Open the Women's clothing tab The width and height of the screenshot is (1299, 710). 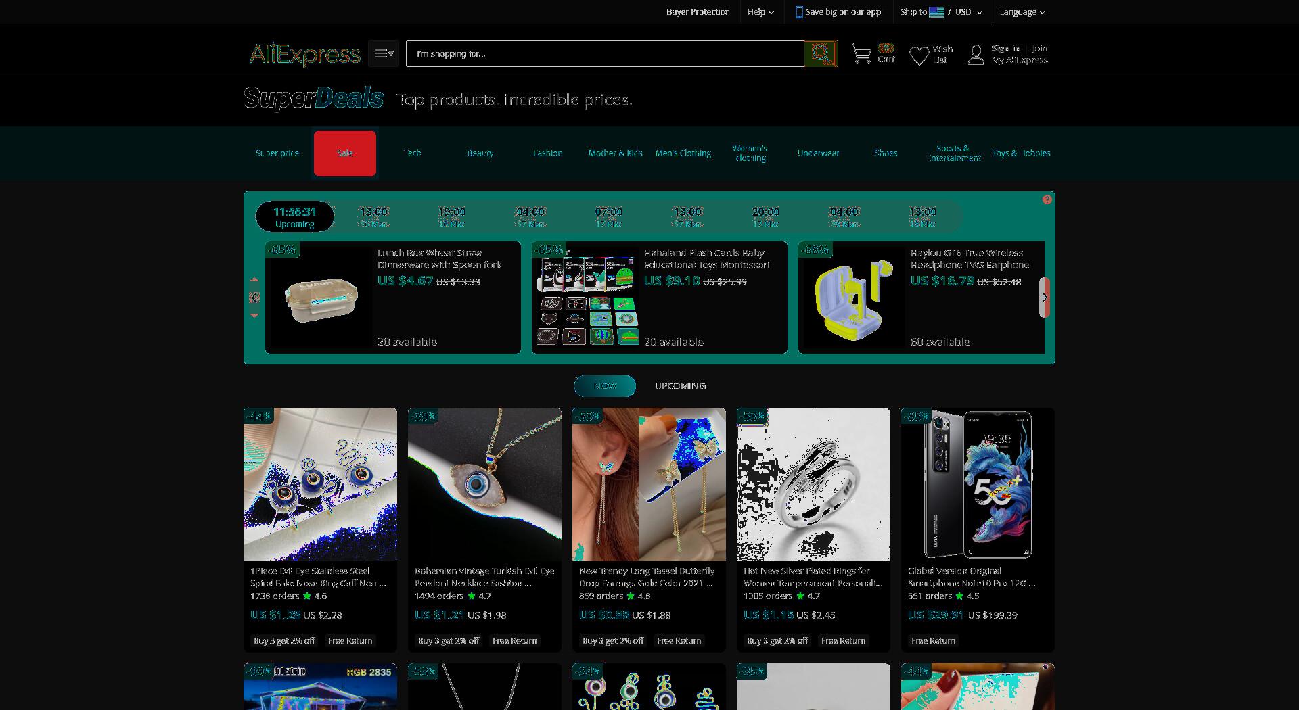(x=750, y=153)
